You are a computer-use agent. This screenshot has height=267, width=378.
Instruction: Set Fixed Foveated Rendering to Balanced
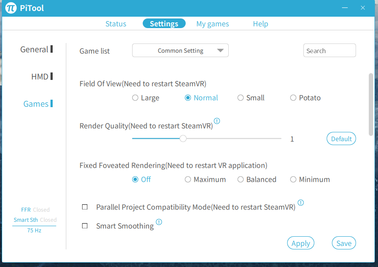(257, 180)
